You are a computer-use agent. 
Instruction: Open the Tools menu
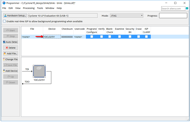click(x=40, y=8)
